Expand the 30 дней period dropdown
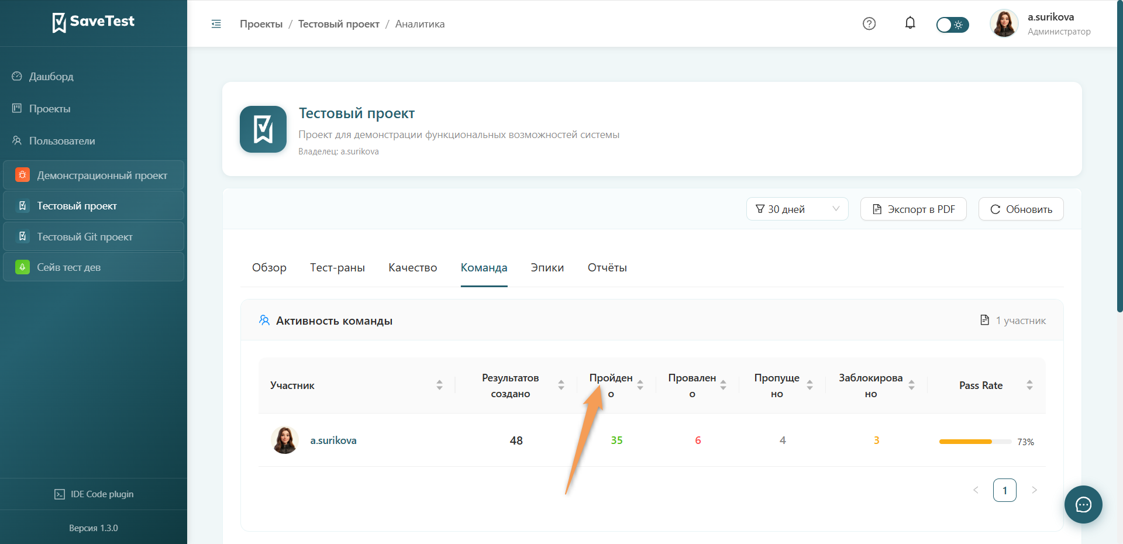 pos(797,209)
